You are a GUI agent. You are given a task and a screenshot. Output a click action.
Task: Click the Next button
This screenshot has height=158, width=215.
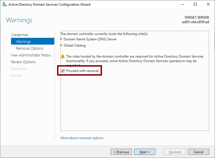coord(145,152)
